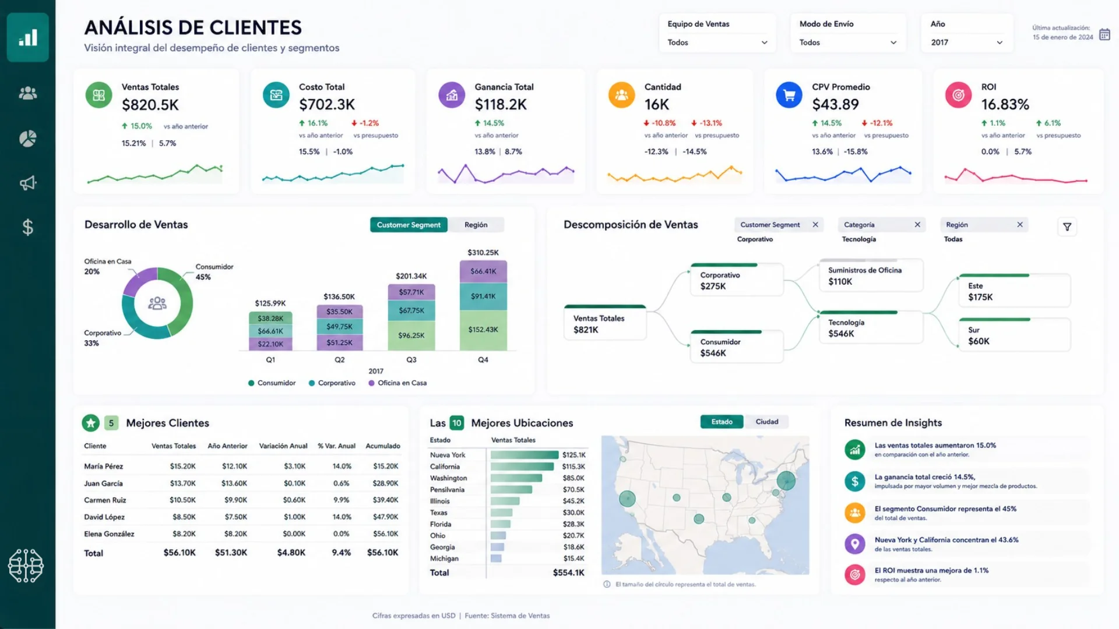Click the California sales bar

522,467
